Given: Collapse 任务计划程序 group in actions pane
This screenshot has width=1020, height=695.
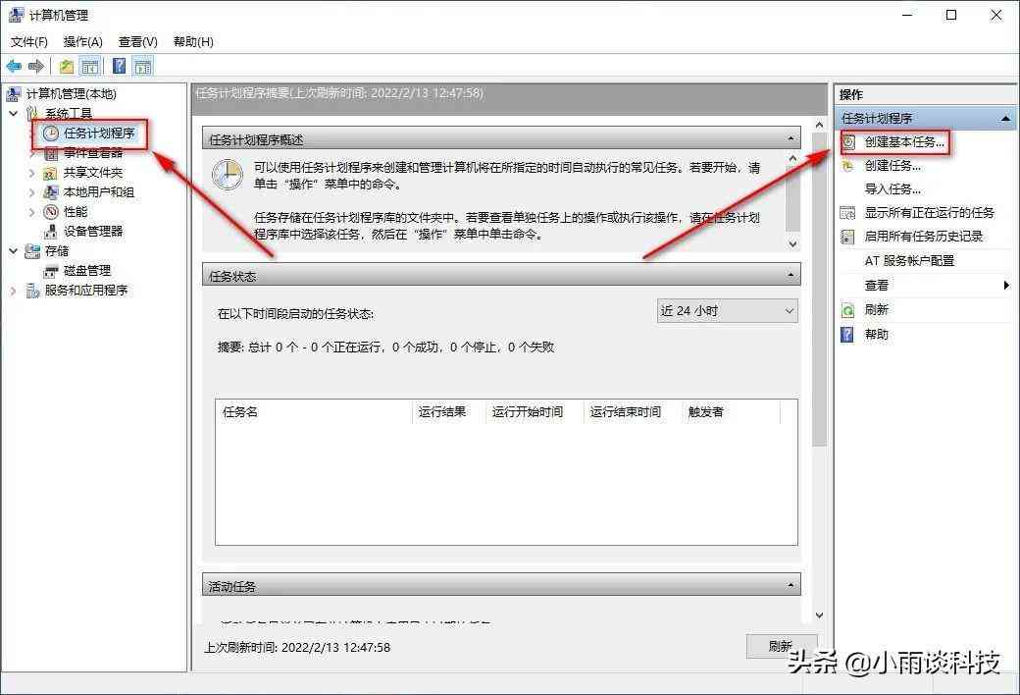Looking at the screenshot, I should tap(1005, 118).
